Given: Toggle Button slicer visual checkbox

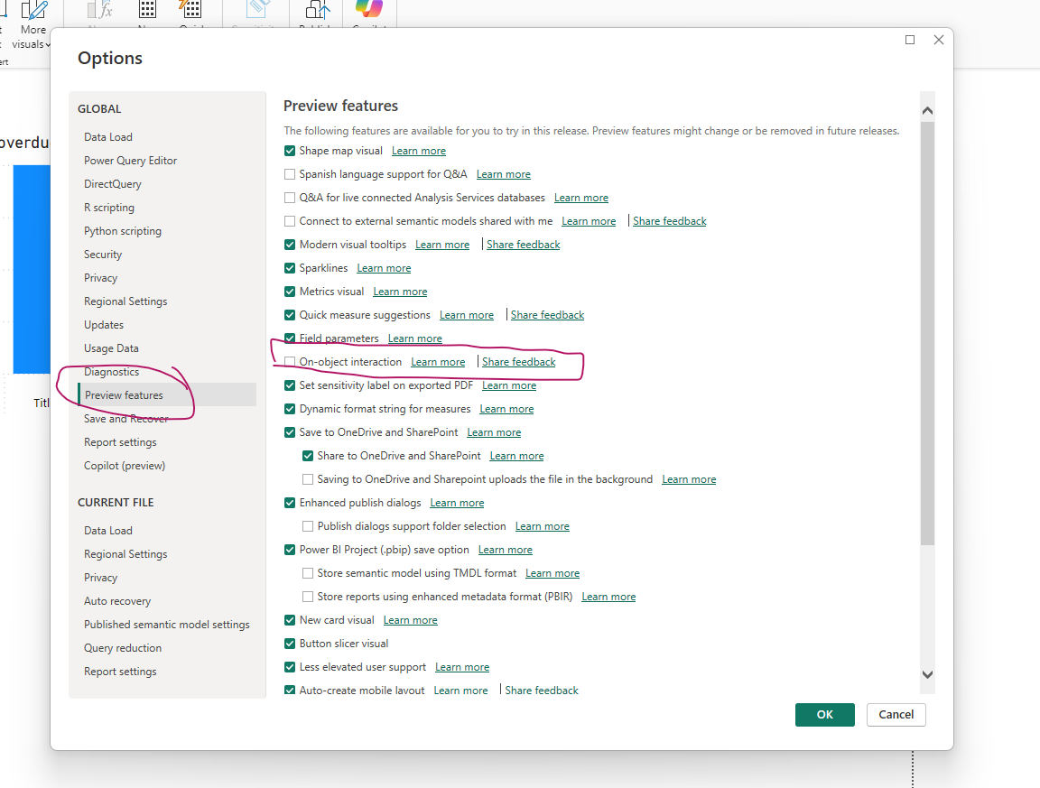Looking at the screenshot, I should point(290,644).
